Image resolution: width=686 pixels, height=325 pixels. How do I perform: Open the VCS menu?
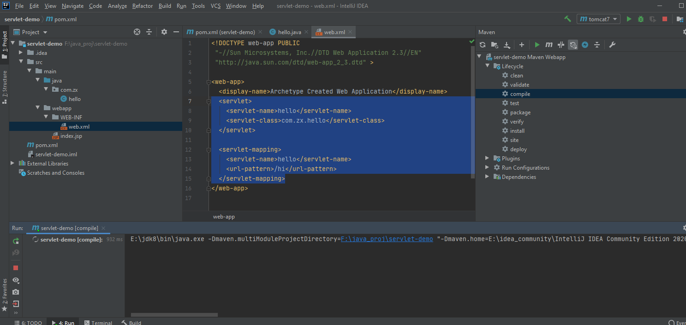215,6
